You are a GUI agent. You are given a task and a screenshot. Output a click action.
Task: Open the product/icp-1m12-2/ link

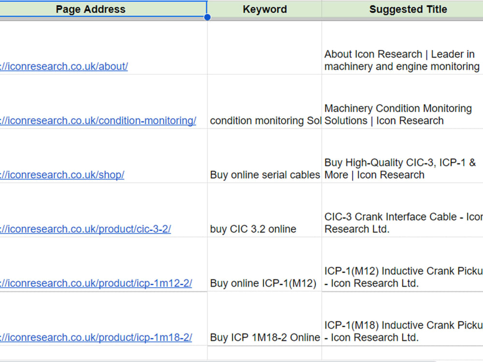(96, 283)
